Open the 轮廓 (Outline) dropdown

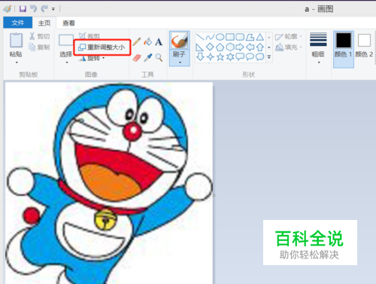[x=289, y=37]
